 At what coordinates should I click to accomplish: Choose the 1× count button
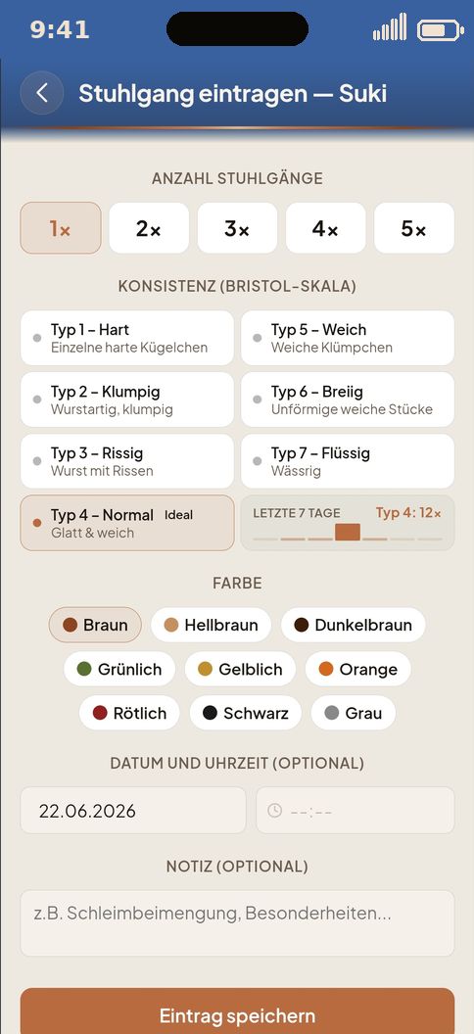click(x=61, y=228)
